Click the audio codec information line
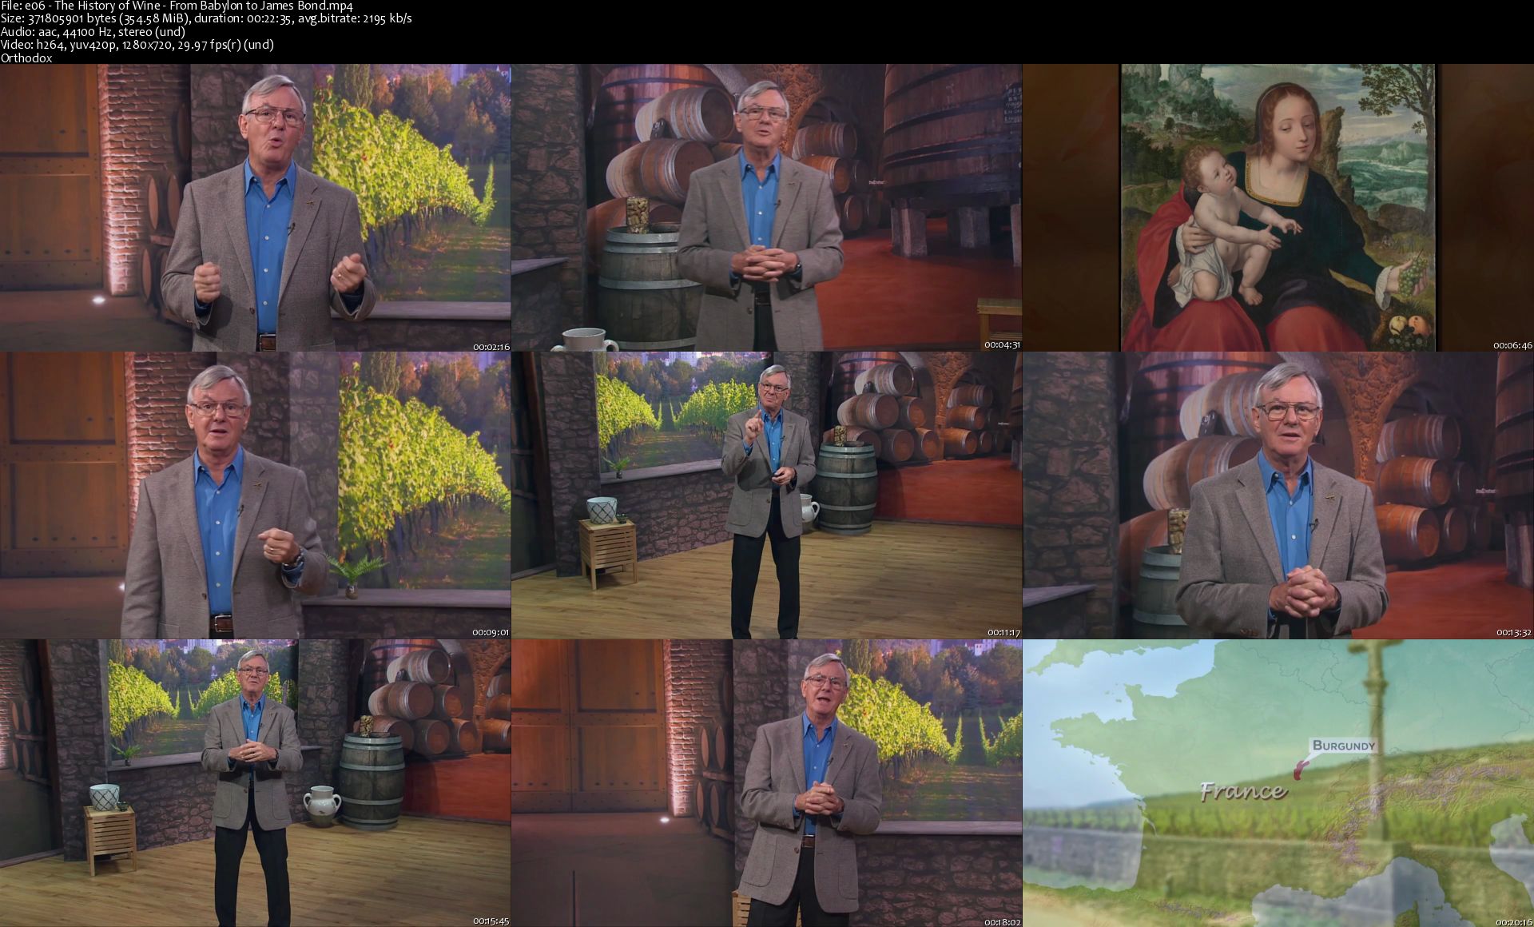The width and height of the screenshot is (1534, 927). click(x=93, y=31)
